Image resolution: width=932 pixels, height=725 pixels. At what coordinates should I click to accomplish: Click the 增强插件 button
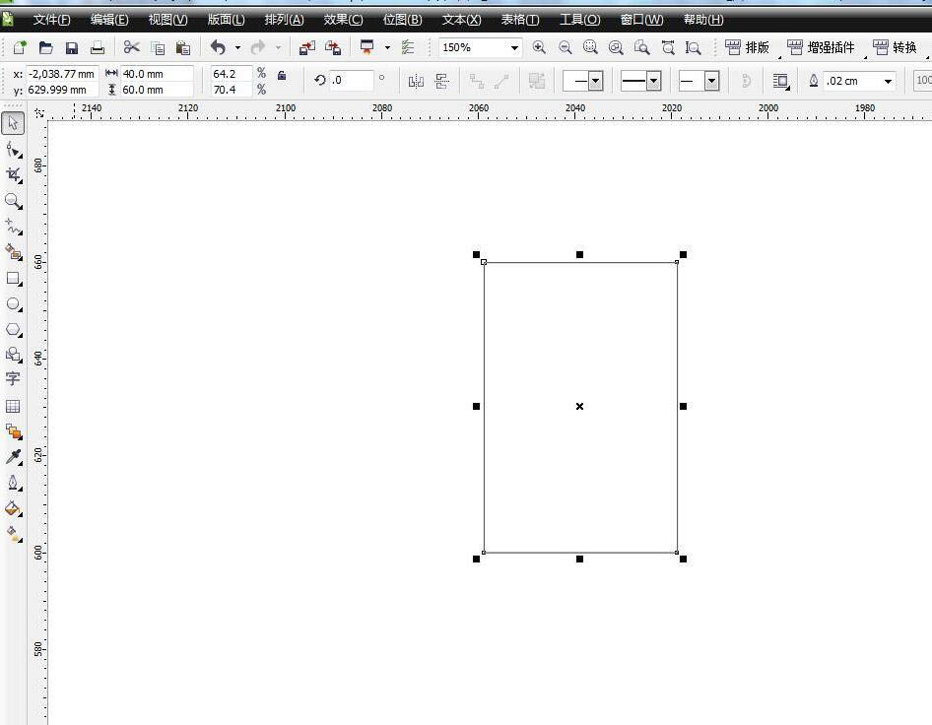coord(822,47)
